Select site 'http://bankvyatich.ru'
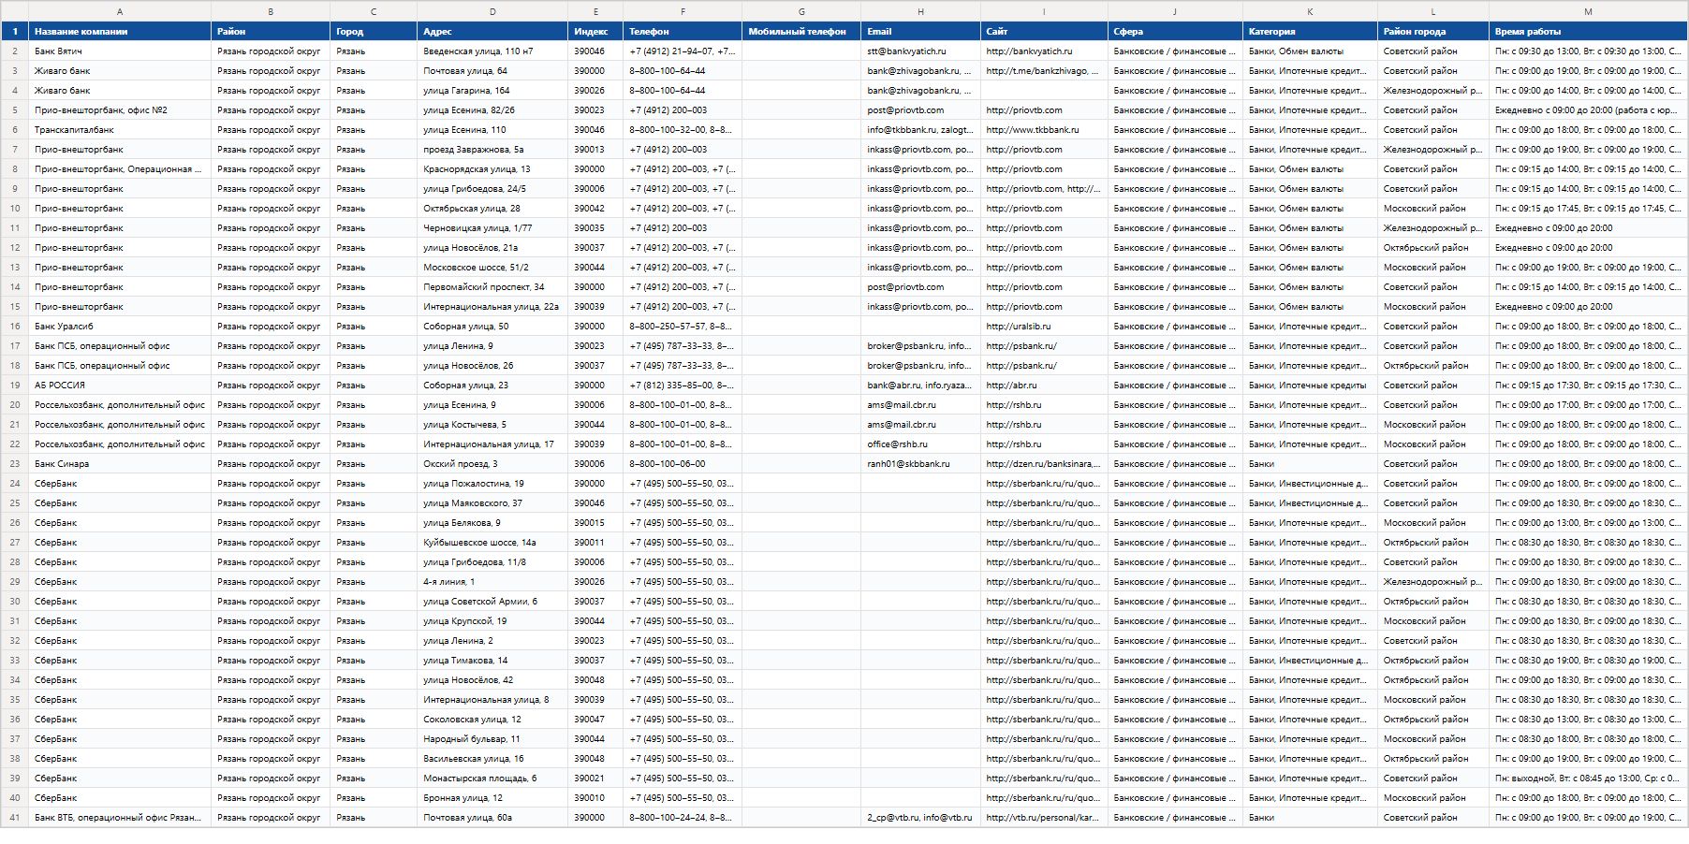The image size is (1689, 844). coord(1044,51)
